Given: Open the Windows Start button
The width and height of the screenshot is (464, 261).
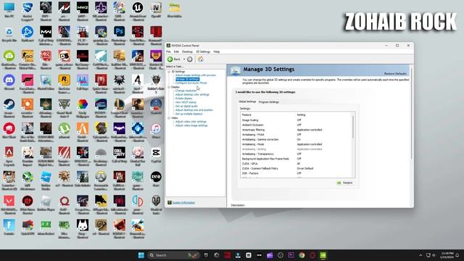Looking at the screenshot, I should [141, 255].
